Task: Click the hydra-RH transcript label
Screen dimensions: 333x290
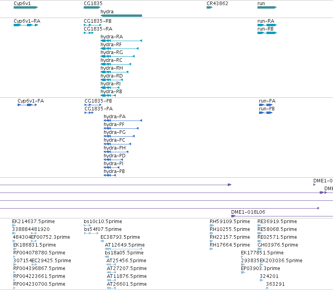Action: [x=112, y=68]
